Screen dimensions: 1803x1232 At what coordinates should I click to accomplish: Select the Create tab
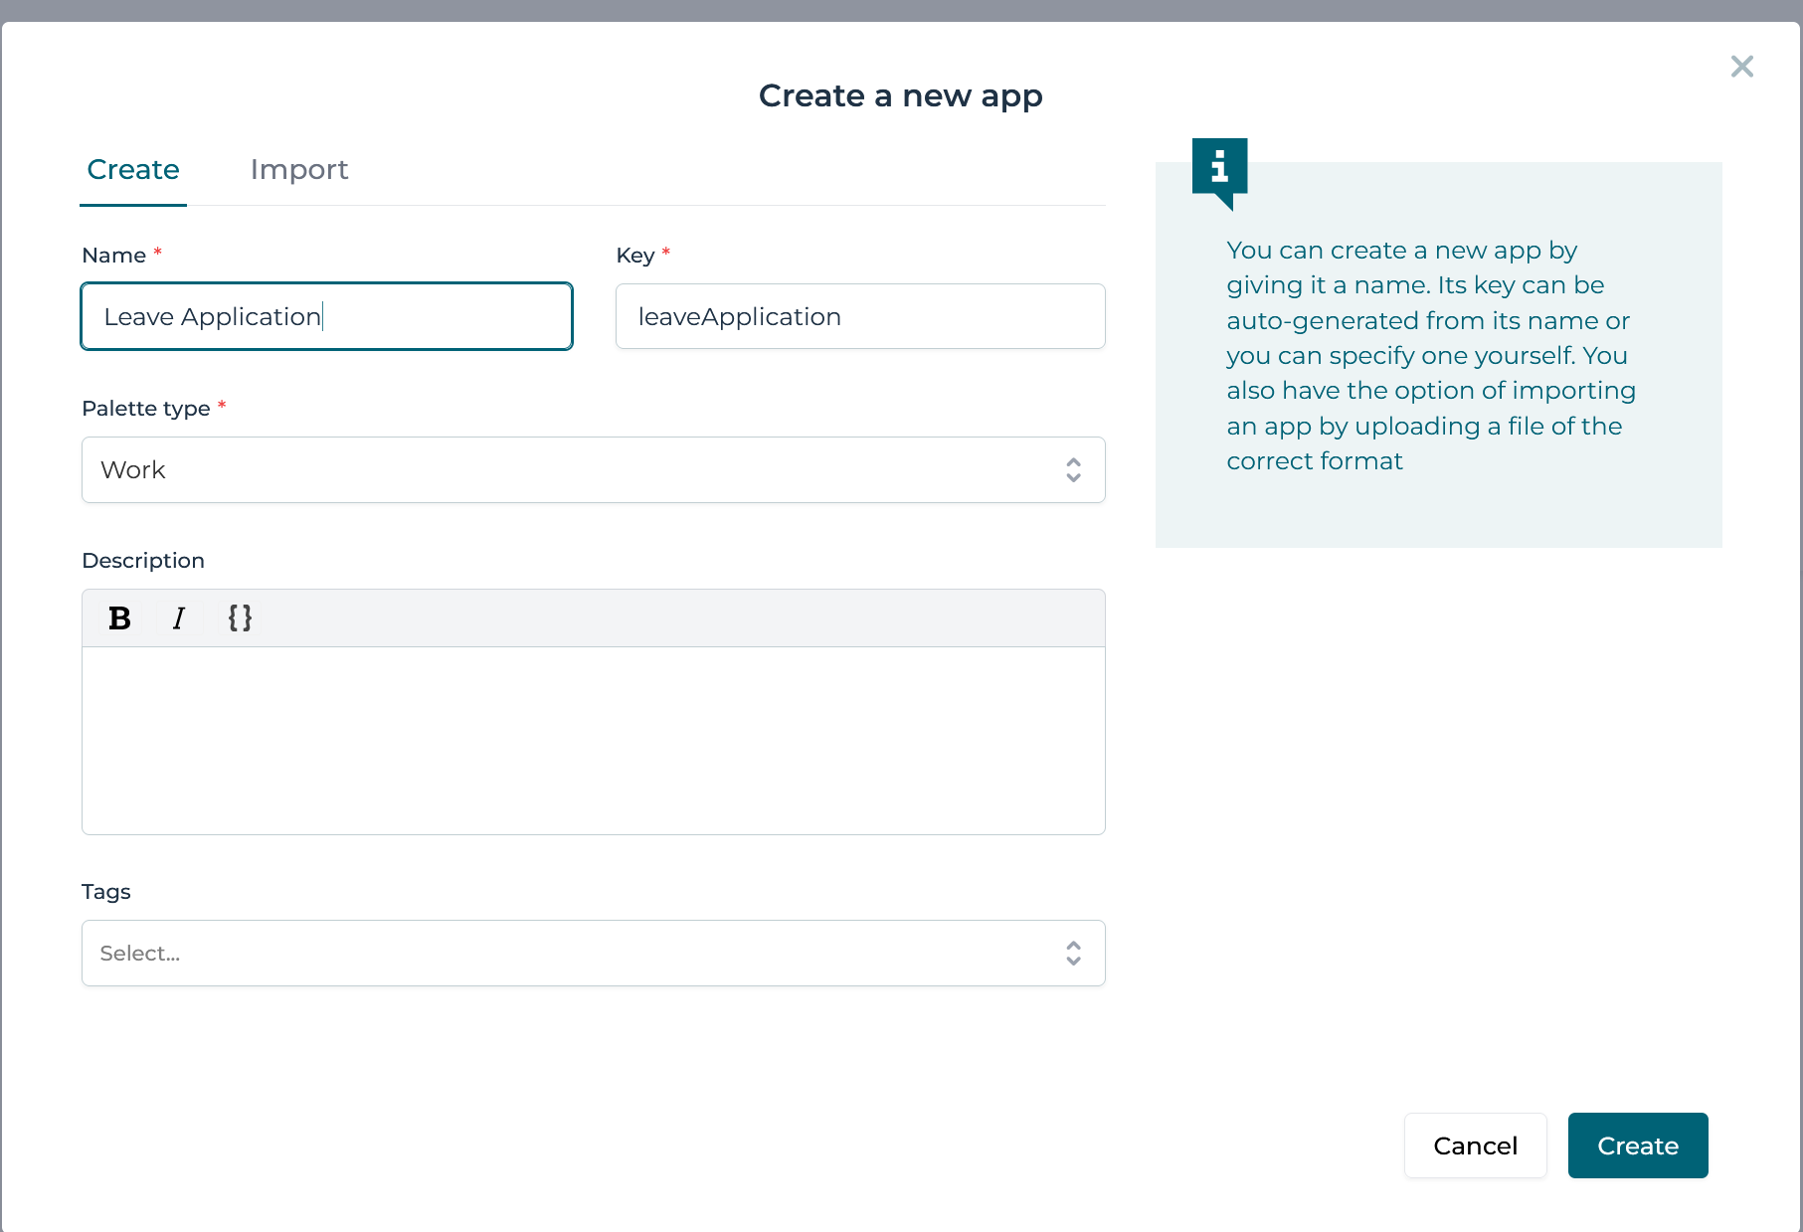(132, 169)
